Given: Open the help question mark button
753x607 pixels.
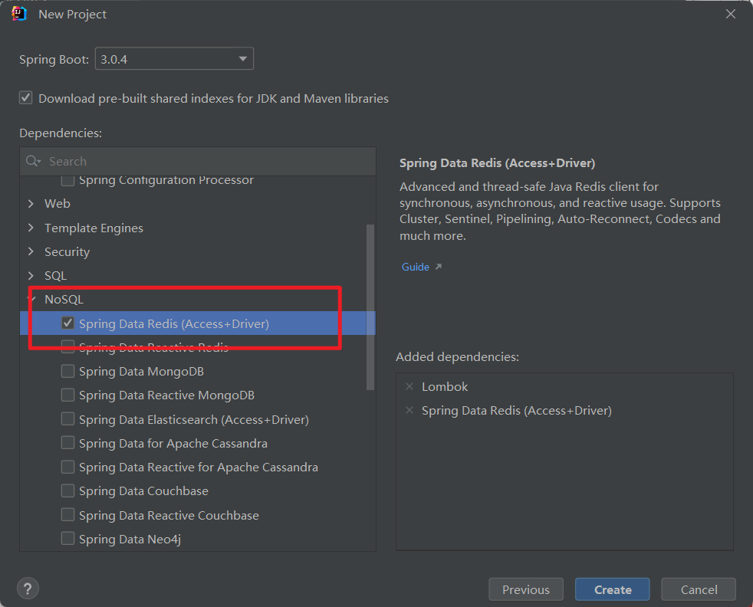Looking at the screenshot, I should point(28,589).
